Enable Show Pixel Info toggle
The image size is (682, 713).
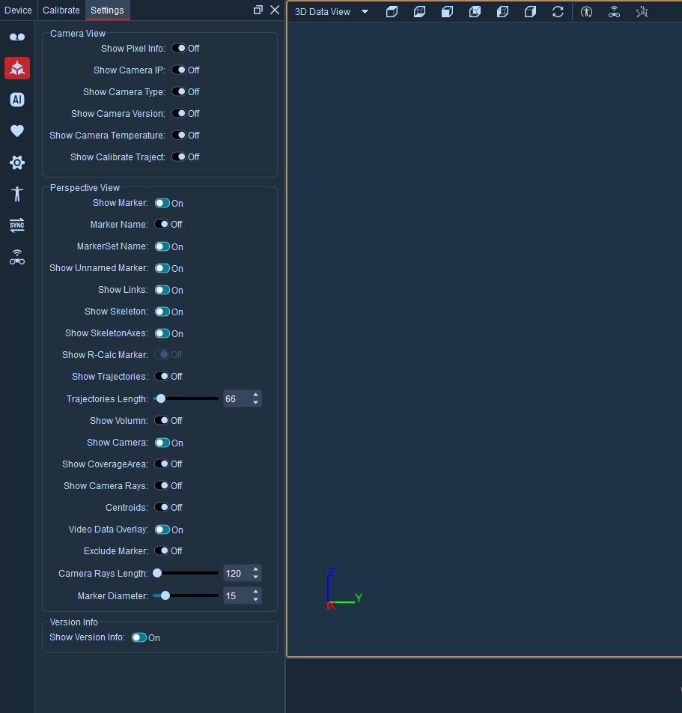click(x=179, y=48)
